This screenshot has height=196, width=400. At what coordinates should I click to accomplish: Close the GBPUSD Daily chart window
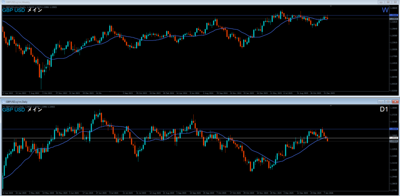pos(395,101)
